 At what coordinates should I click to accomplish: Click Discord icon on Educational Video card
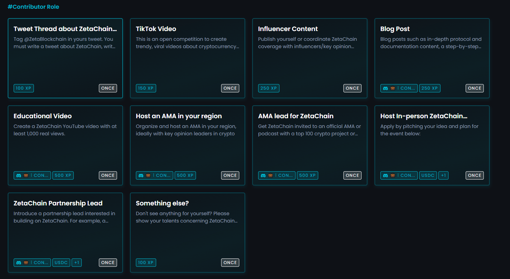[19, 175]
